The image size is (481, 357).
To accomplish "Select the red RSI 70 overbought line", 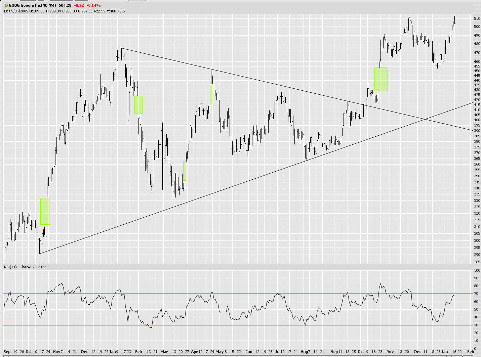I will (238, 294).
